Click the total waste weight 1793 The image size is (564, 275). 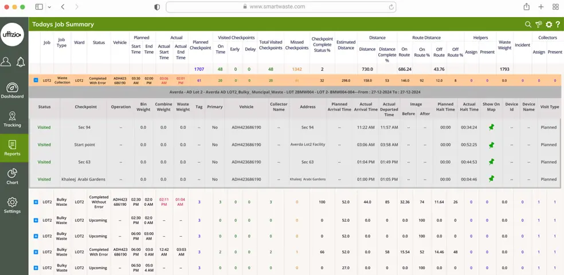(504, 69)
